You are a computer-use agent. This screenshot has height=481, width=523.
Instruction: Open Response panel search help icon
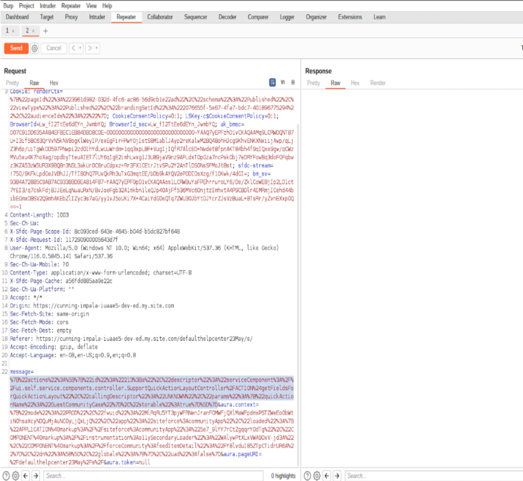(x=307, y=476)
